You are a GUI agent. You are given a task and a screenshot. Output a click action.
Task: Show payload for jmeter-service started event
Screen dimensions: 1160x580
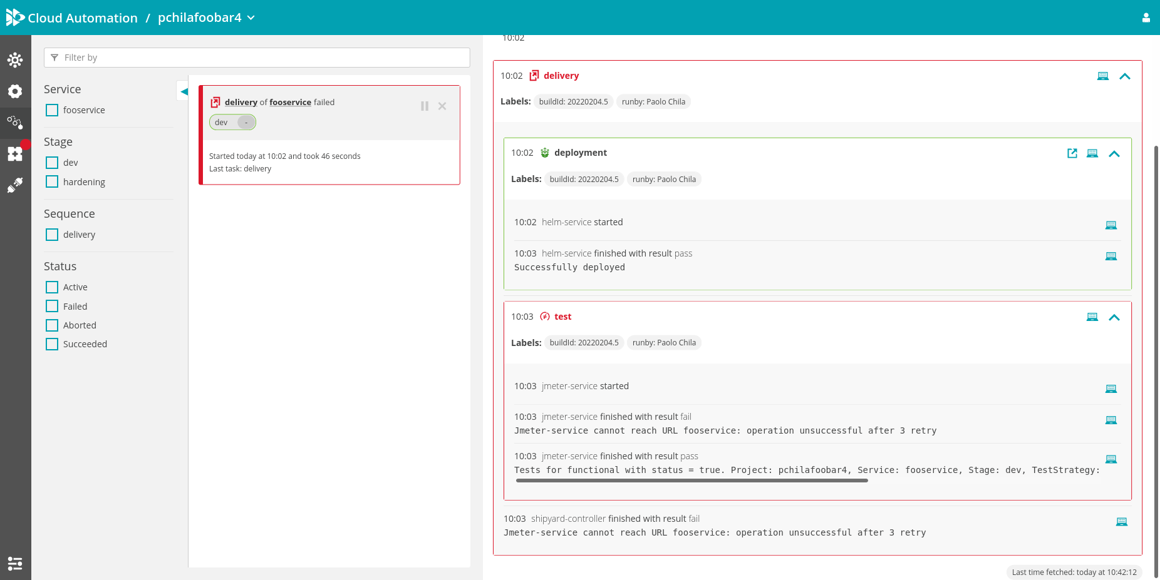pyautogui.click(x=1111, y=389)
